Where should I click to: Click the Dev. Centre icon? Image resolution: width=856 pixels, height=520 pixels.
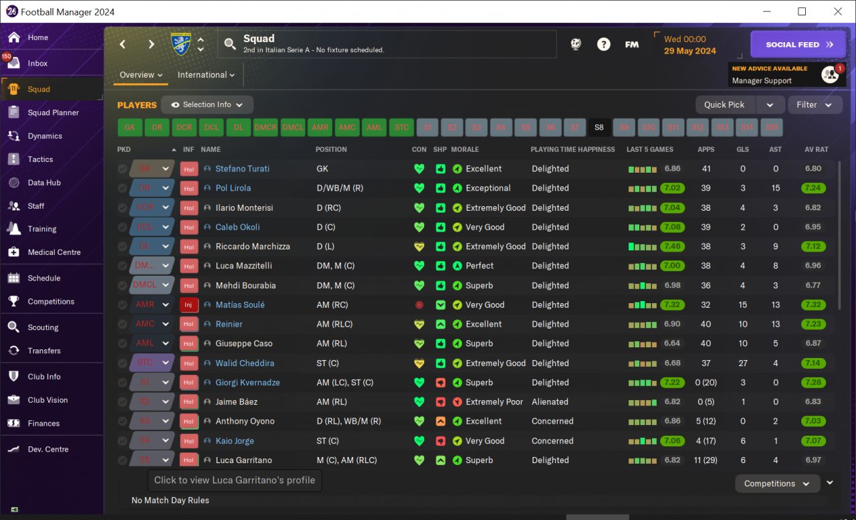tap(13, 449)
